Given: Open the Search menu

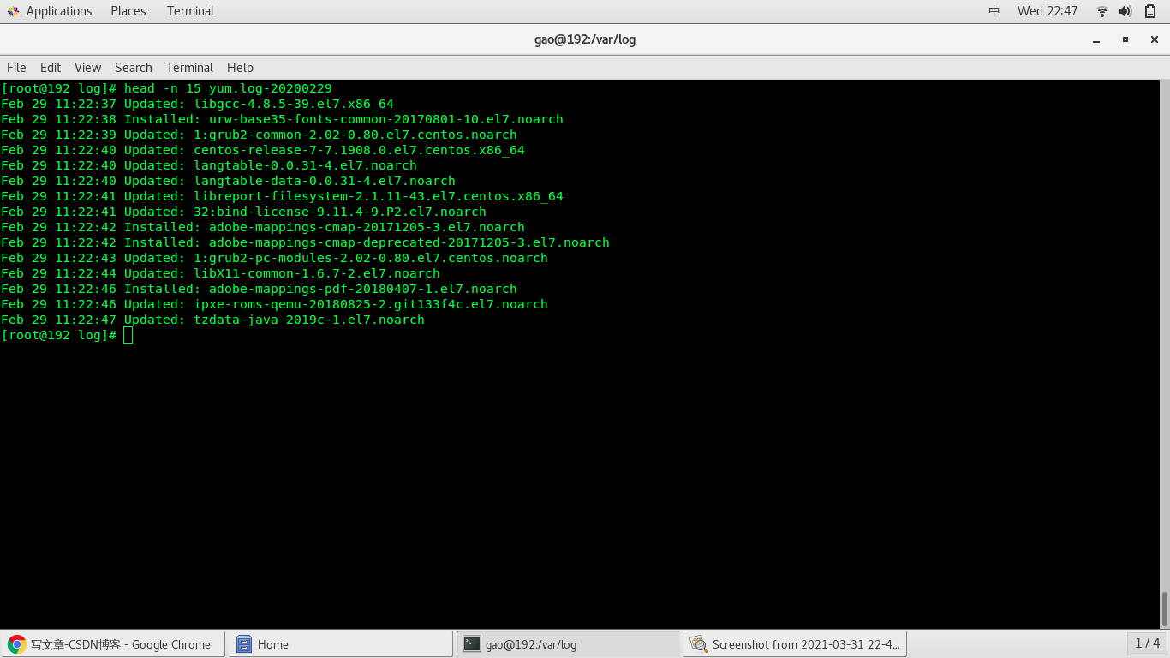Looking at the screenshot, I should coord(133,67).
